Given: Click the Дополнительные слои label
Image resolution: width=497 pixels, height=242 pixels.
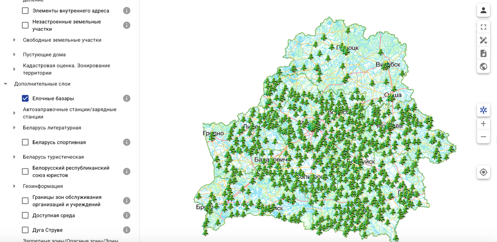Looking at the screenshot, I should pyautogui.click(x=42, y=84).
